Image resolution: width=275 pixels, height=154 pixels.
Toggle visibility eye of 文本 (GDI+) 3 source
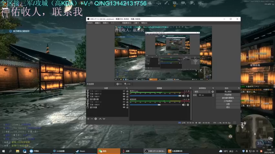tap(124, 91)
